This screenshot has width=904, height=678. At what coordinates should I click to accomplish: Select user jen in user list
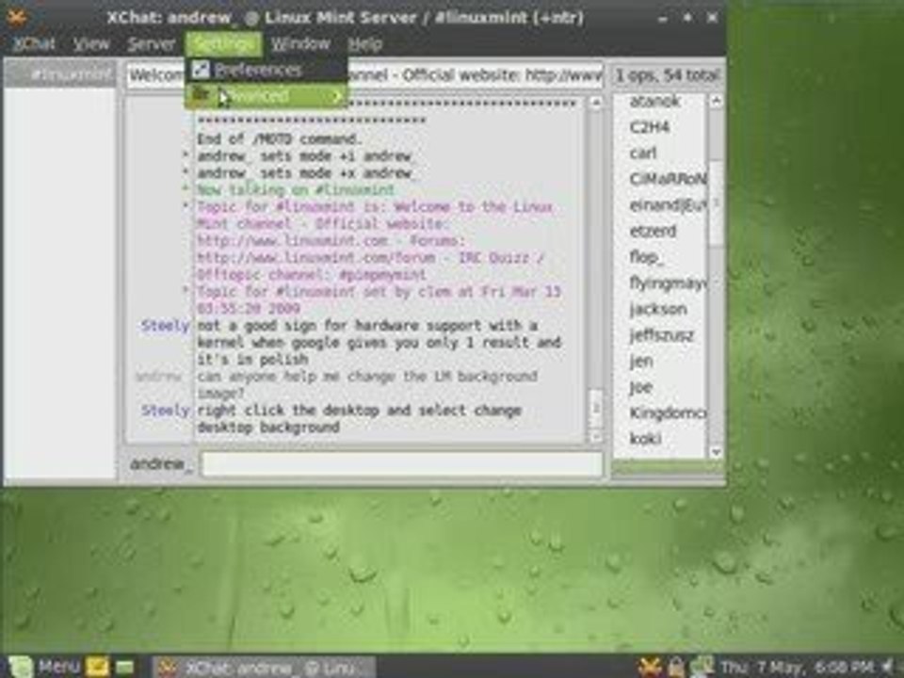point(640,362)
